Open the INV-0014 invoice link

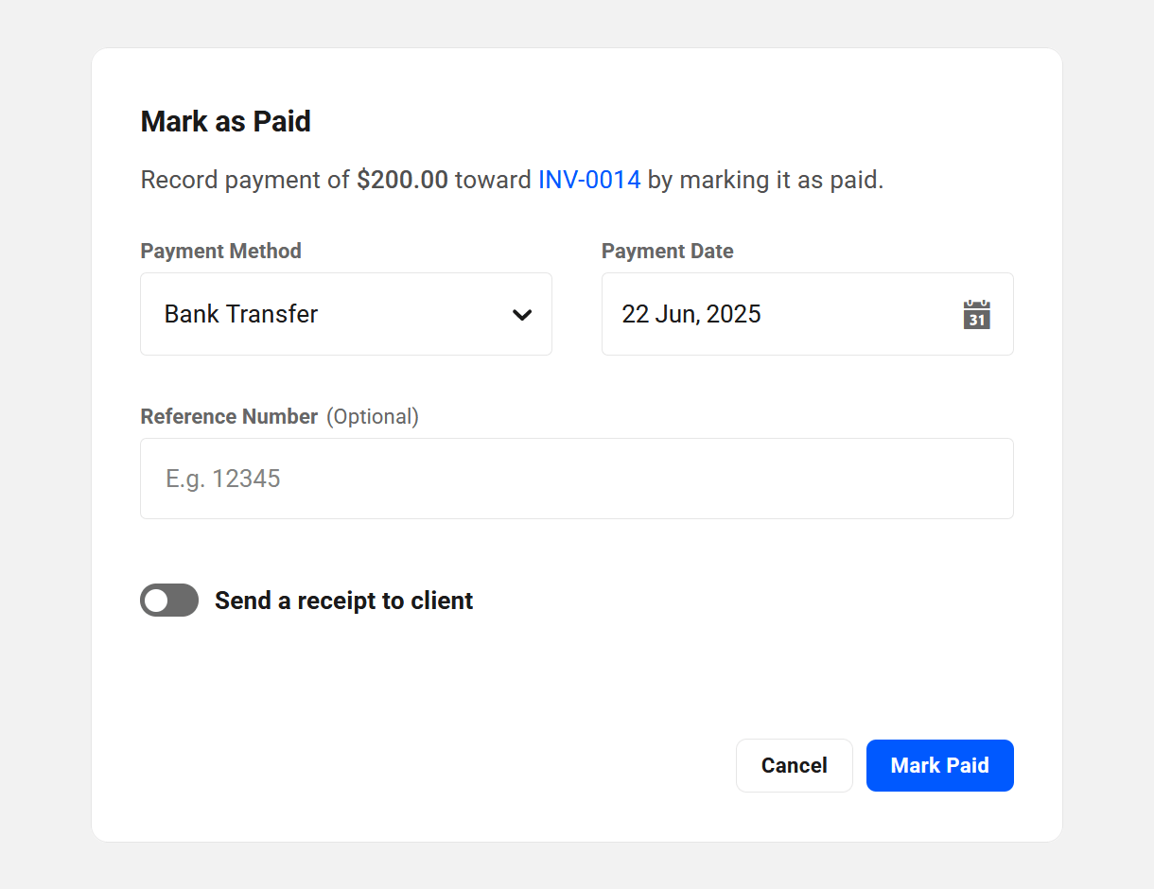point(589,180)
